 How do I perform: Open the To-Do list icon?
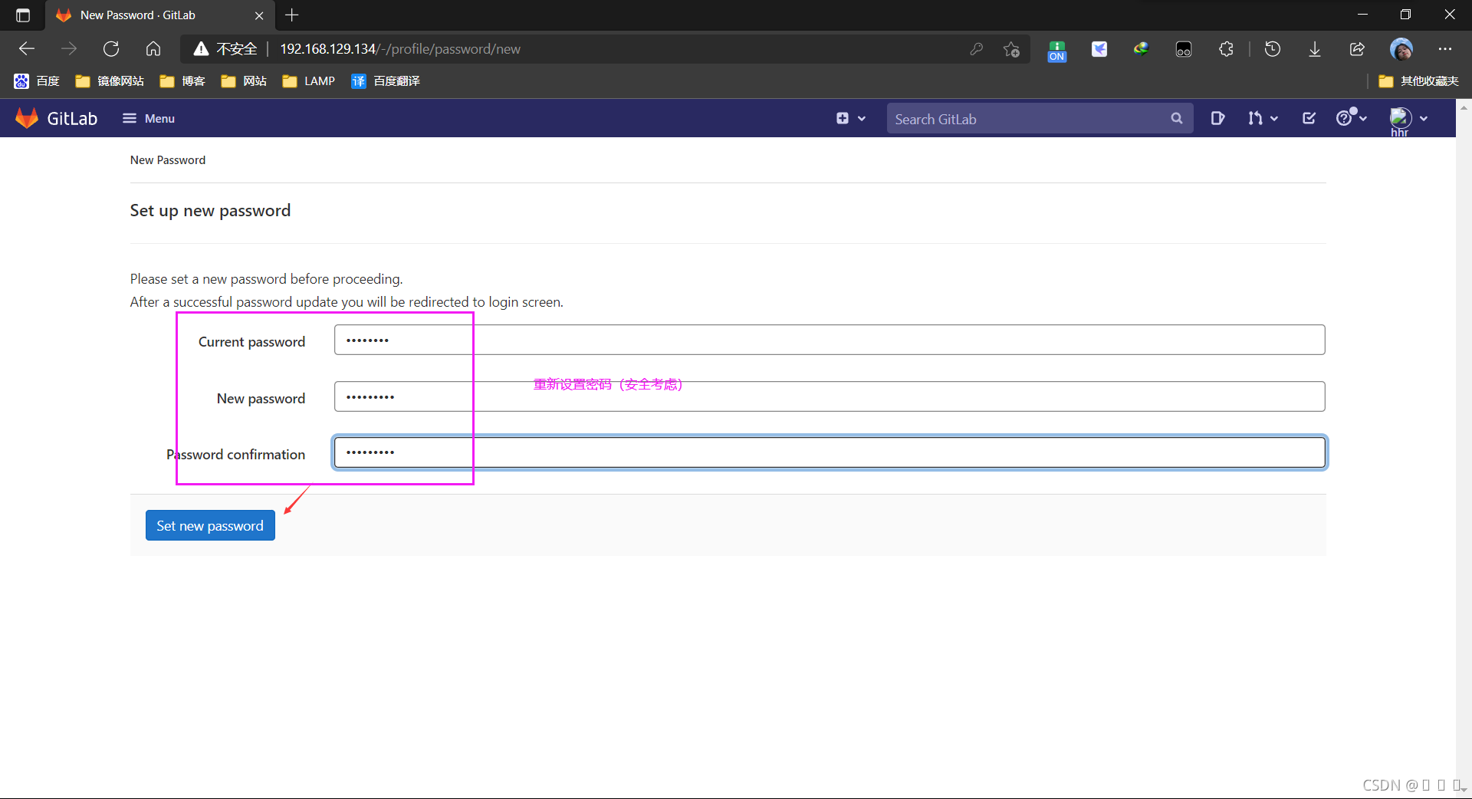1309,118
